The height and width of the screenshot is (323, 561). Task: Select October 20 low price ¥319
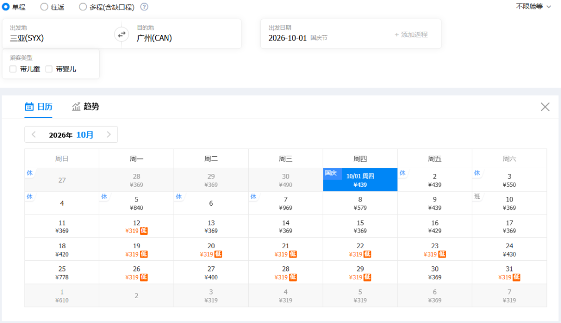[211, 249]
